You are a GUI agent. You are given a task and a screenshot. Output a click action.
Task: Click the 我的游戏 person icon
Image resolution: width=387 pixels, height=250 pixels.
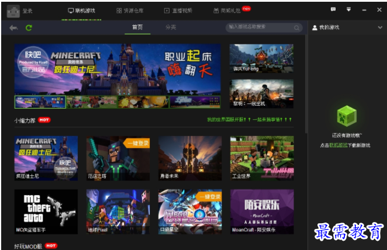tap(315, 27)
